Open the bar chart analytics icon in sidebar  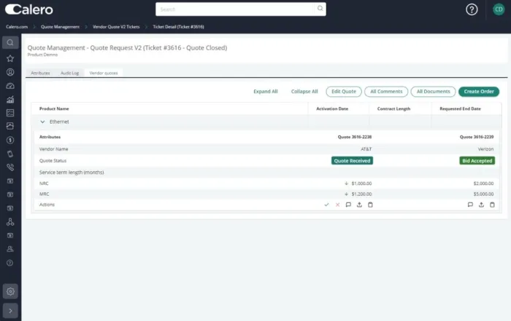point(10,100)
